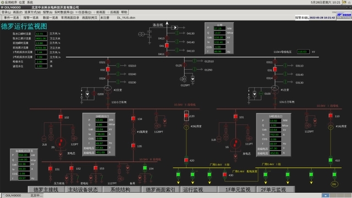Click the 2G generator symbol
This screenshot has width=352, height=198.
pos(61,143)
